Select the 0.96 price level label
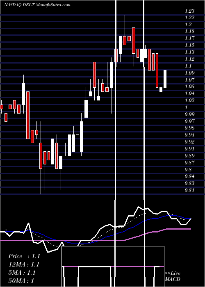This screenshot has width=205, height=287. [x=189, y=128]
